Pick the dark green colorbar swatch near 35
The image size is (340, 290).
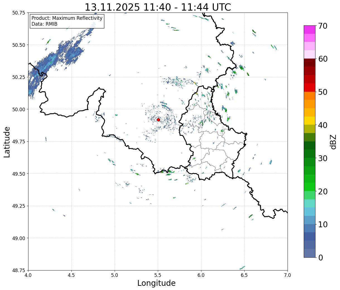click(x=310, y=145)
